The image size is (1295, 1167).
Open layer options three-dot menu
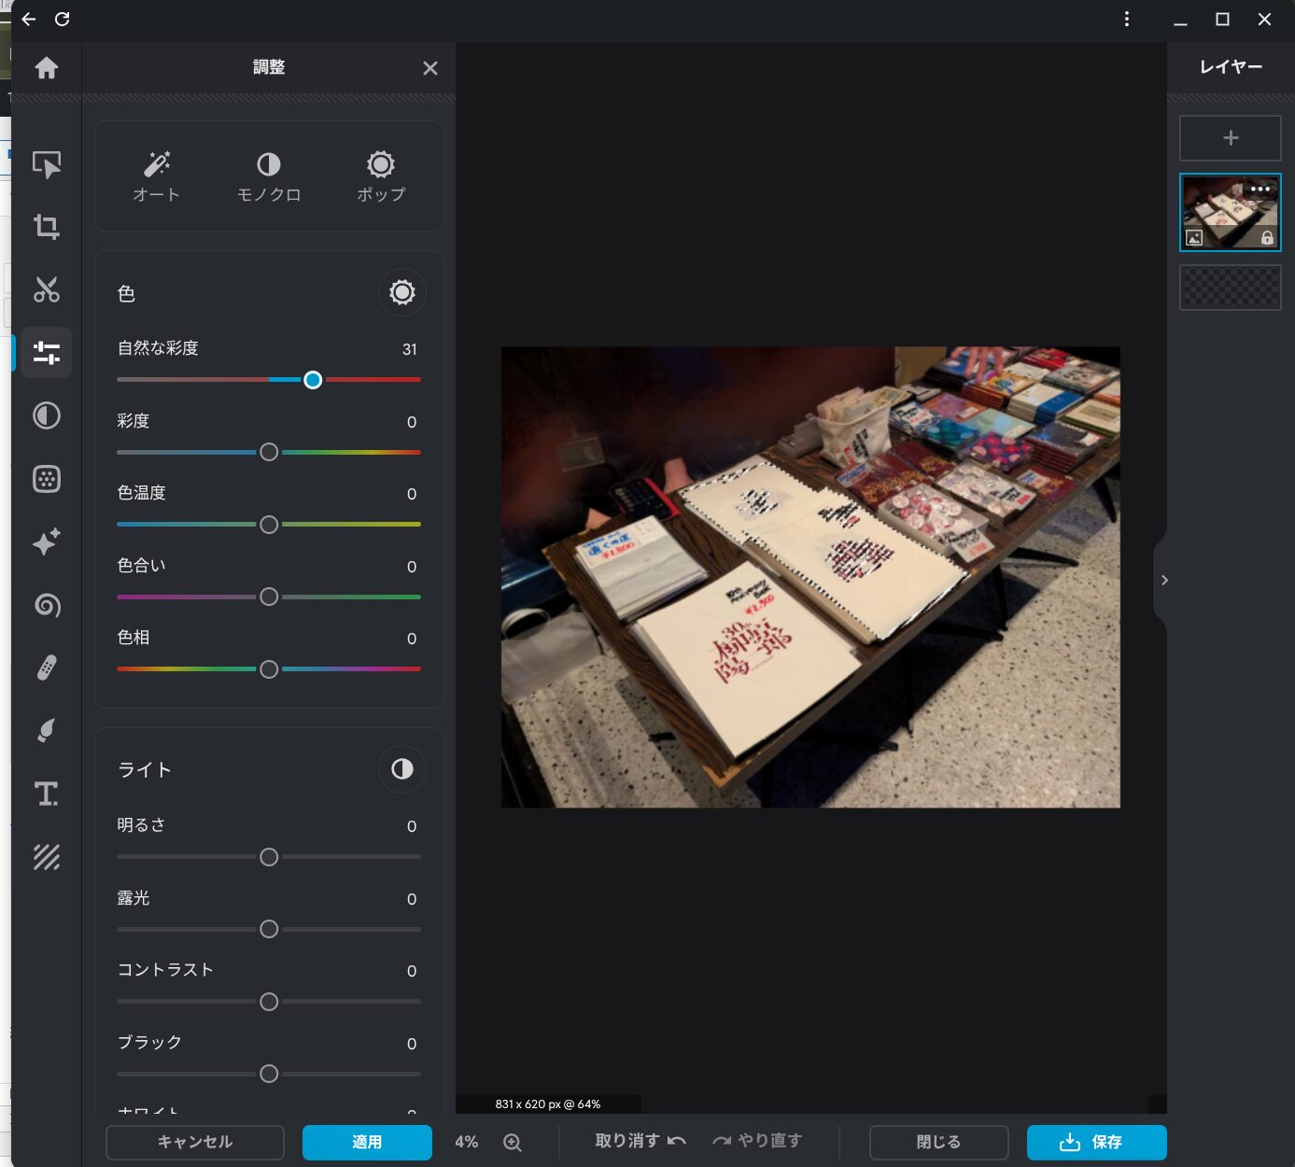(x=1260, y=189)
